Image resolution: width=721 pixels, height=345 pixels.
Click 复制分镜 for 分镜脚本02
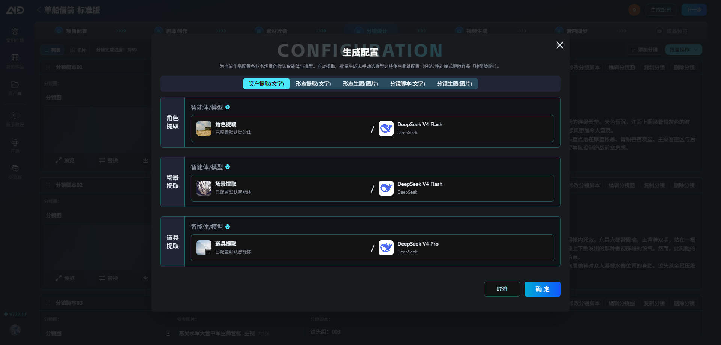[655, 185]
